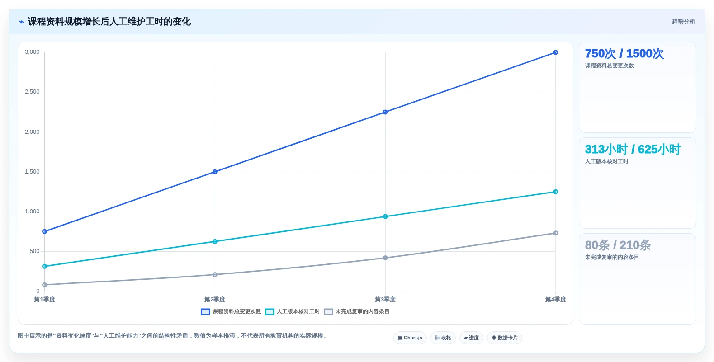Click the 313小时 / 625小时 stat value
Screen dimensions: 714x362
(633, 150)
